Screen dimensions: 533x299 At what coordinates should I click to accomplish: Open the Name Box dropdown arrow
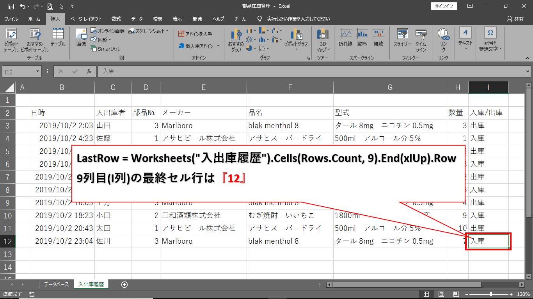(38, 72)
